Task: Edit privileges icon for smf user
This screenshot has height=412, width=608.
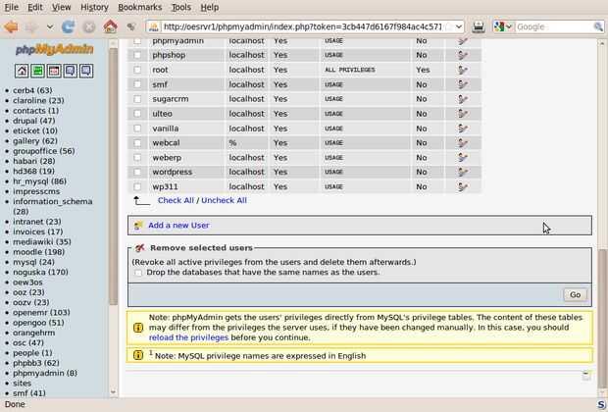Action: [462, 84]
